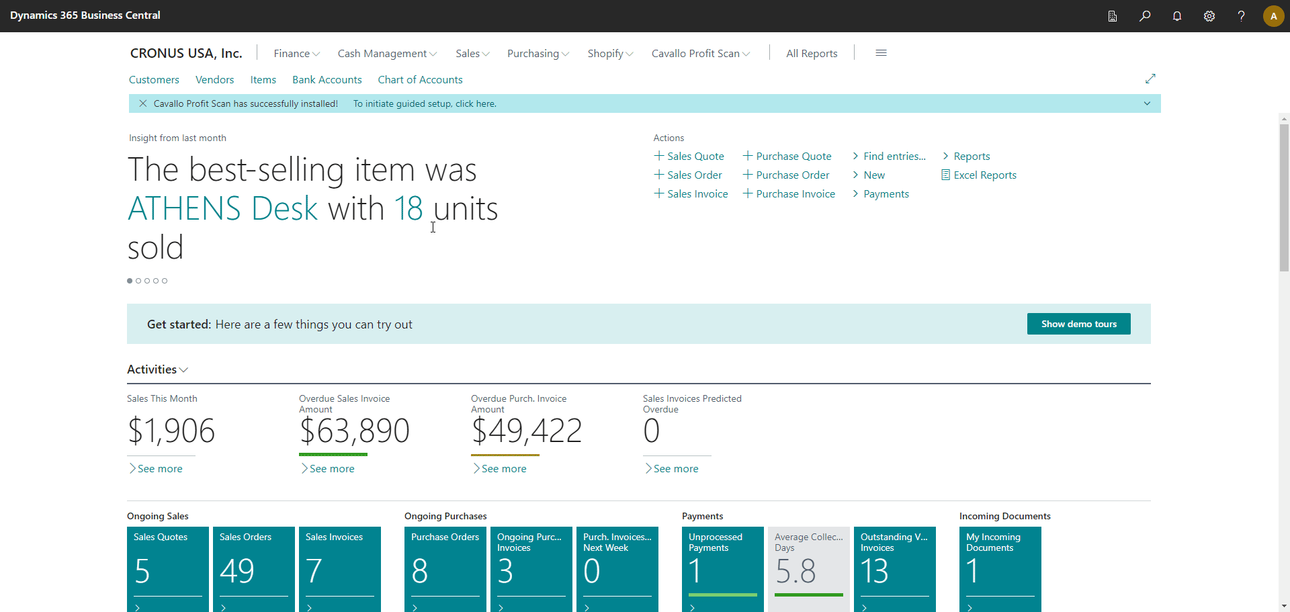Screen dimensions: 1290x612
Task: Select the third insight carousel dot
Action: coord(147,281)
